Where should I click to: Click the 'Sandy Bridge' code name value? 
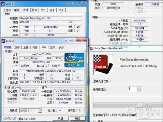tap(31, 58)
